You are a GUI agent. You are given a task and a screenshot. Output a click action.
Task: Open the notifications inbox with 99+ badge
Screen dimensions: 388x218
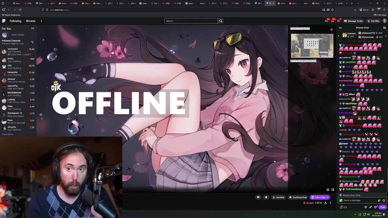(333, 21)
